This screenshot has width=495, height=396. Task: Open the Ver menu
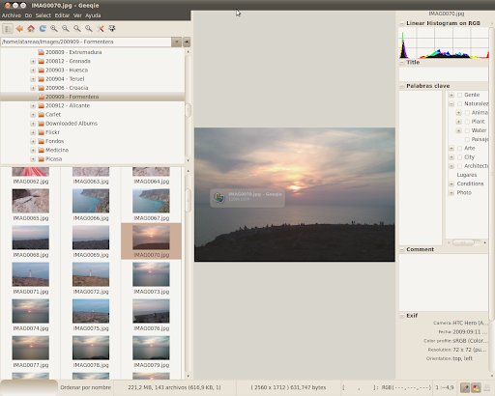tap(77, 15)
